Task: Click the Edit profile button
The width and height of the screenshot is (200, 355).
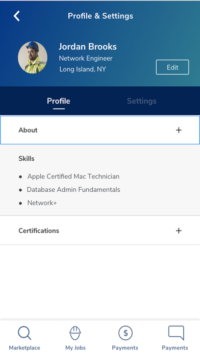Action: 172,67
